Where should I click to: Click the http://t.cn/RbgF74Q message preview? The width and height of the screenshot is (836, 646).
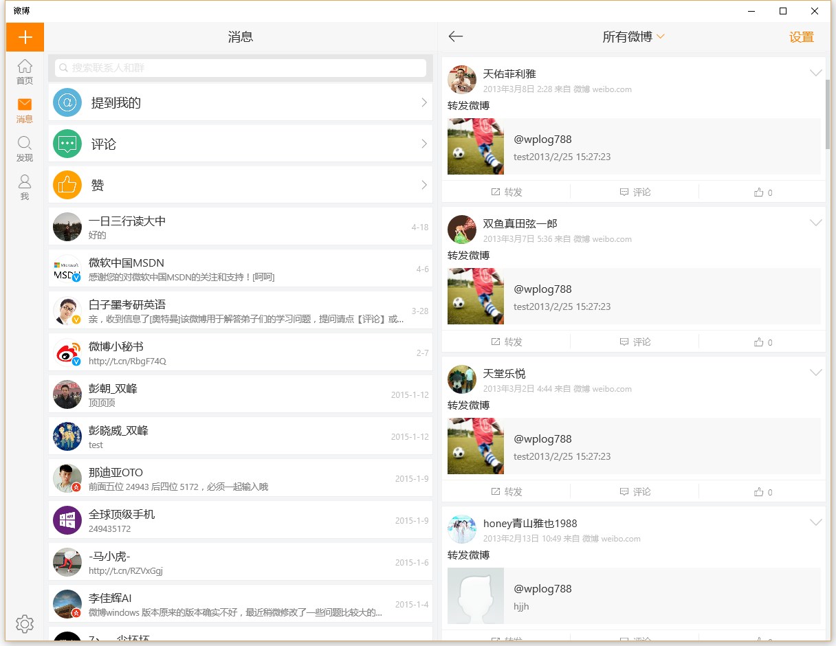tap(127, 361)
